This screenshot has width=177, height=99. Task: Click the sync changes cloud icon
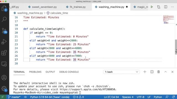pyautogui.click(x=25, y=97)
